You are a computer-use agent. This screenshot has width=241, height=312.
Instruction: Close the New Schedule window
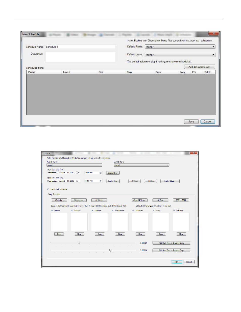pos(213,33)
